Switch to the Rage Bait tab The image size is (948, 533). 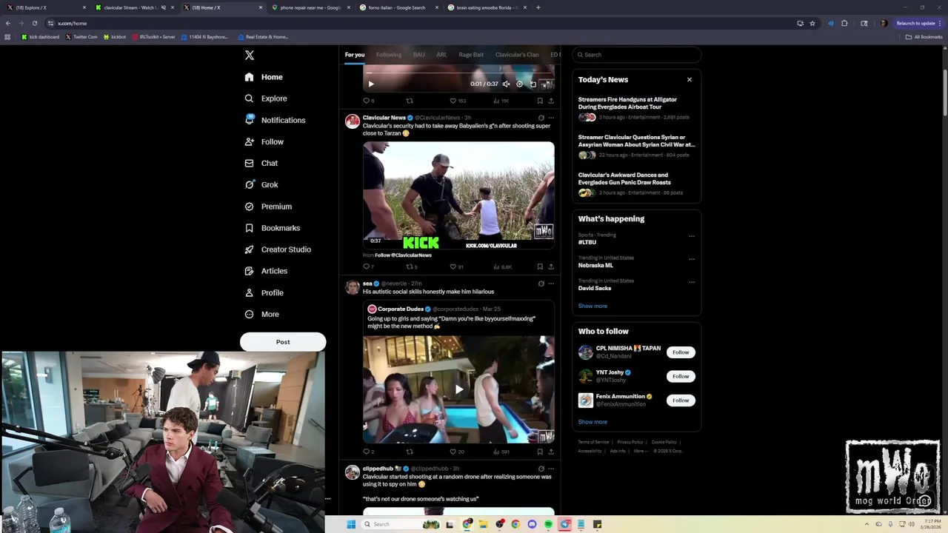[x=471, y=55]
